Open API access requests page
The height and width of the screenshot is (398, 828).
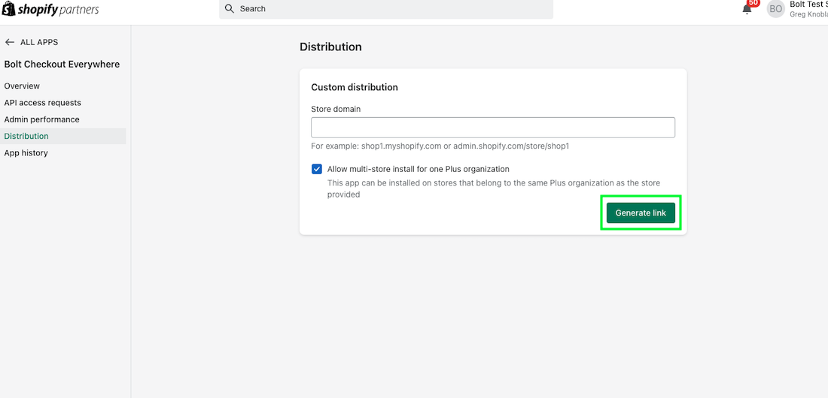[x=42, y=103]
